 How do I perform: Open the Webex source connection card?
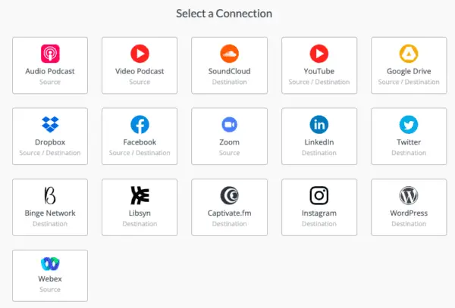pos(50,275)
